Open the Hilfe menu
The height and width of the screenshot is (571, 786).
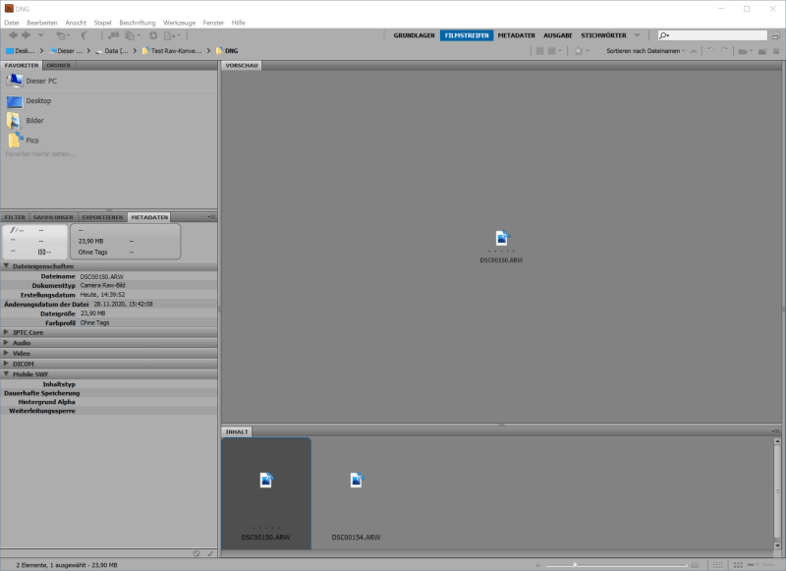click(x=238, y=23)
